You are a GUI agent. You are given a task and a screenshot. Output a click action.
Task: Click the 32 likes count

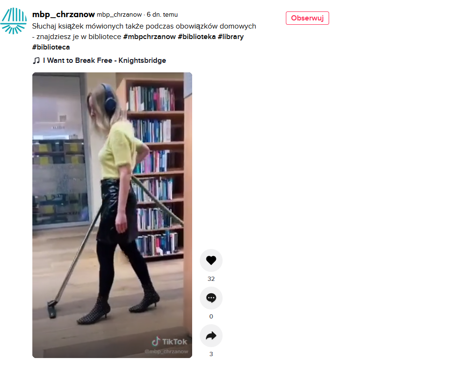pyautogui.click(x=211, y=279)
